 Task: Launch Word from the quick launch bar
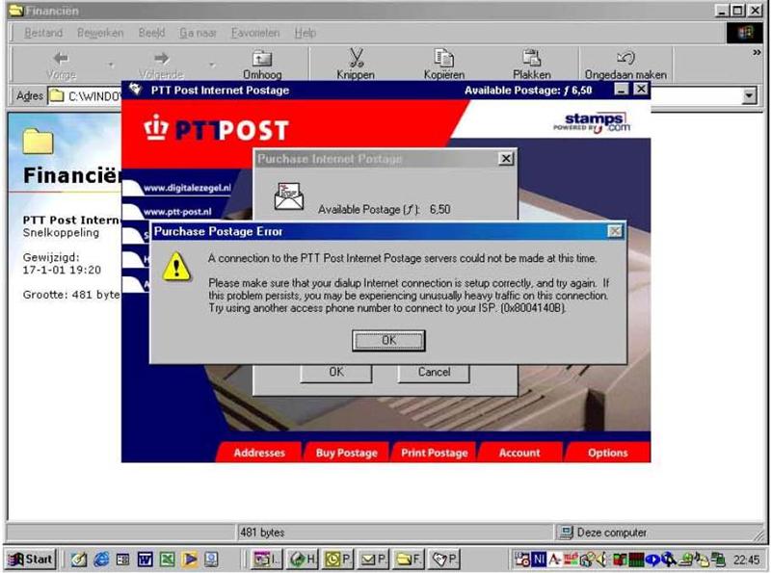(x=146, y=560)
